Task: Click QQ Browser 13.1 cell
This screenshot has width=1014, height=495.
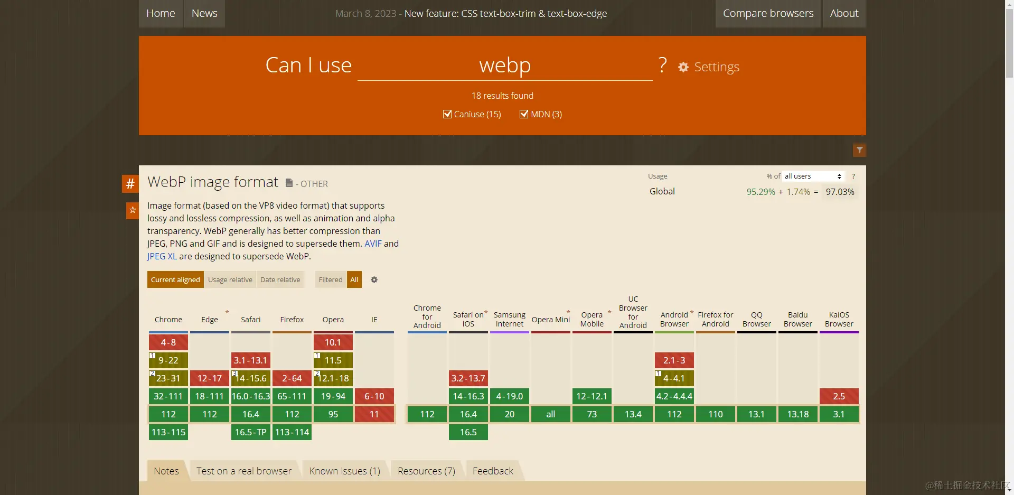Action: tap(757, 414)
